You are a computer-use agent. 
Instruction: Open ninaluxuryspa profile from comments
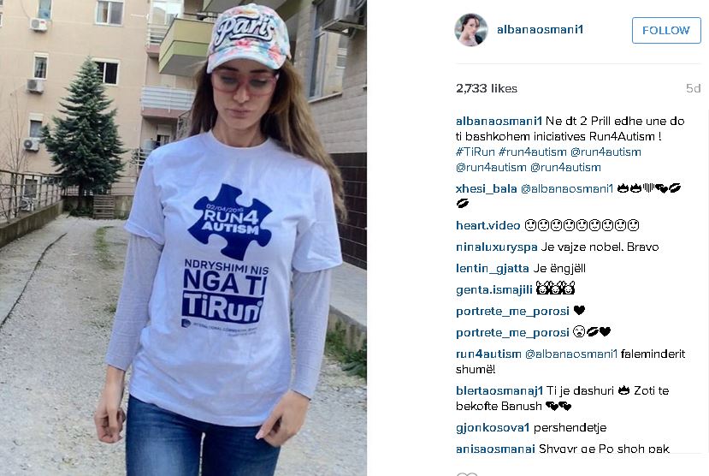pos(497,247)
